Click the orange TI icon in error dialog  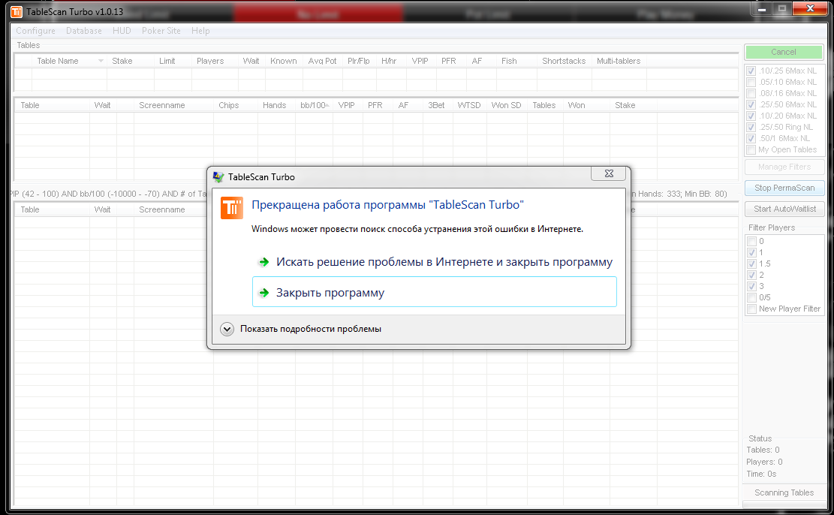(x=232, y=208)
